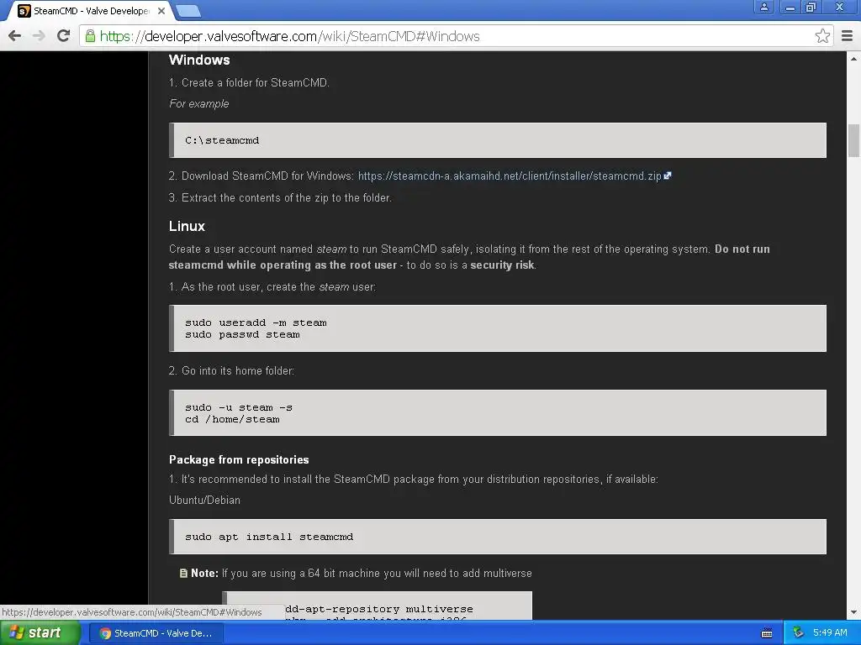Click 'Extract the contents of the zip' step
Image resolution: width=861 pixels, height=645 pixels.
280,198
